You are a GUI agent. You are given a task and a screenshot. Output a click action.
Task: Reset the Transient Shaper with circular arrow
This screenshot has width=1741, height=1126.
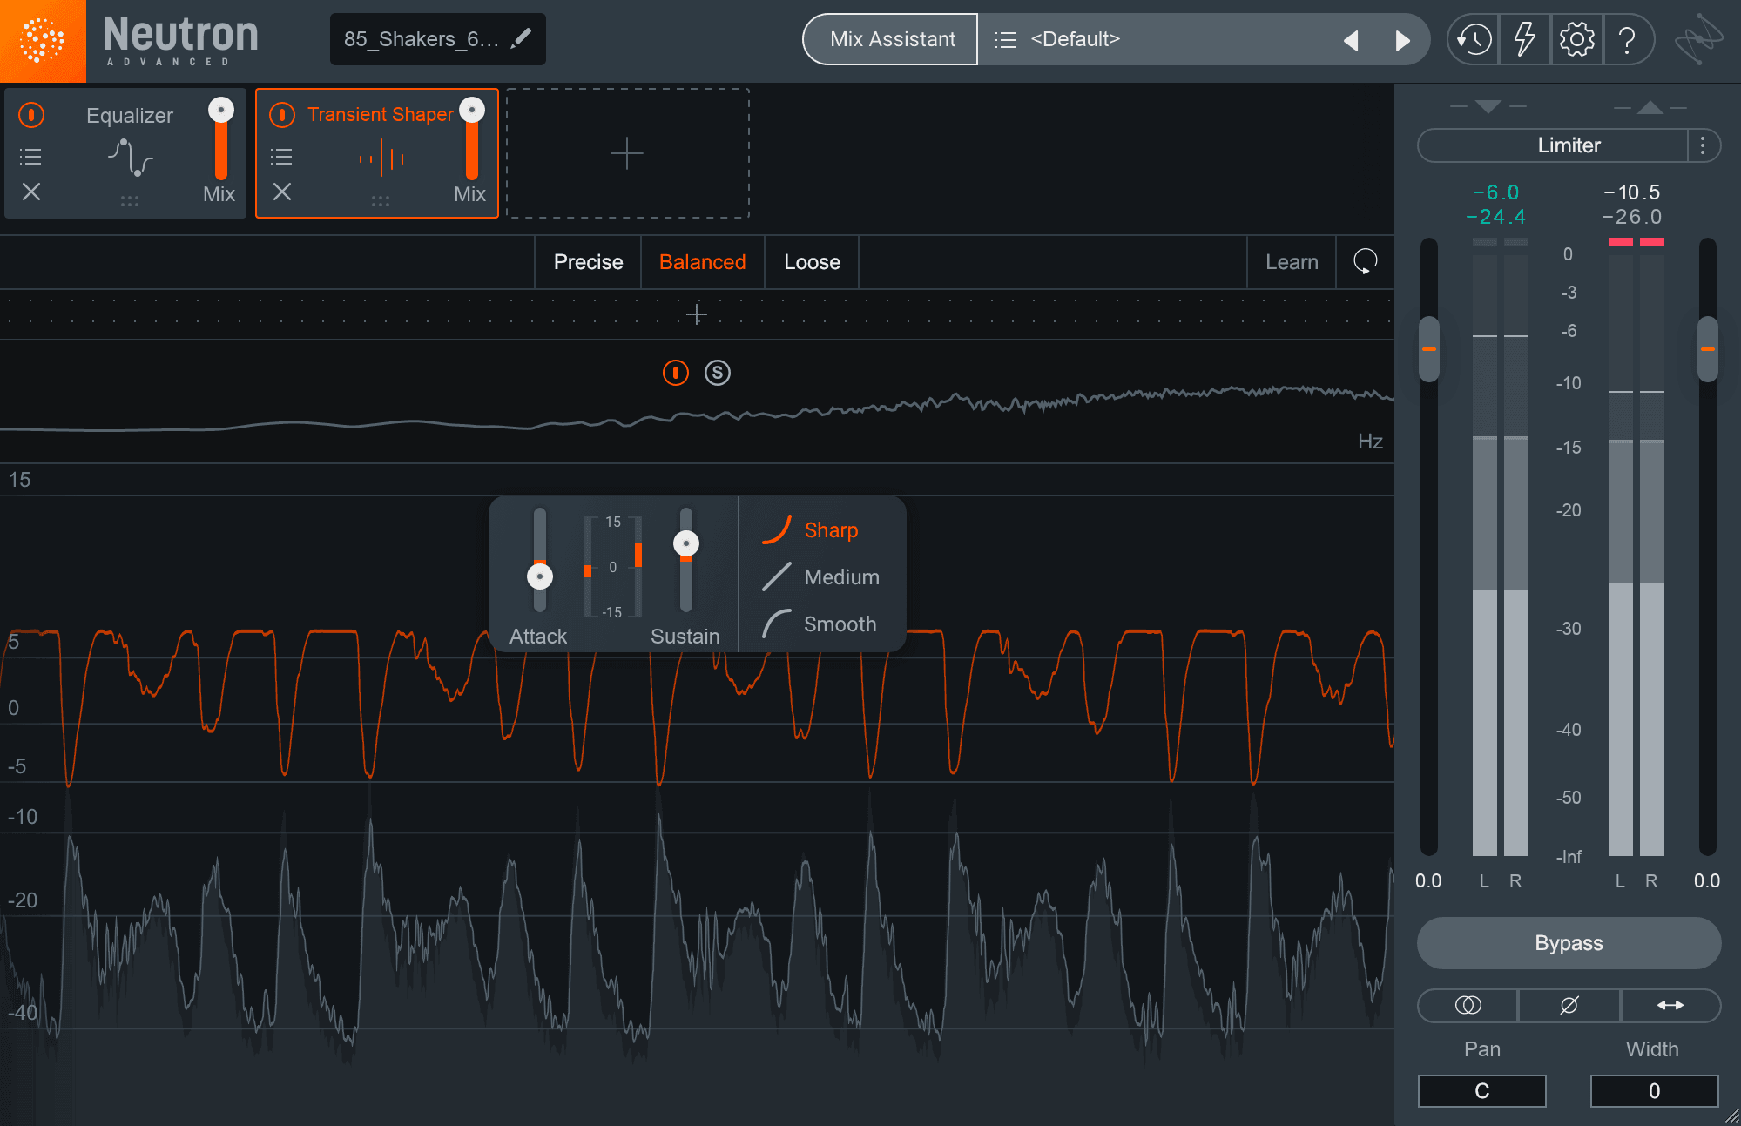[x=1365, y=261]
